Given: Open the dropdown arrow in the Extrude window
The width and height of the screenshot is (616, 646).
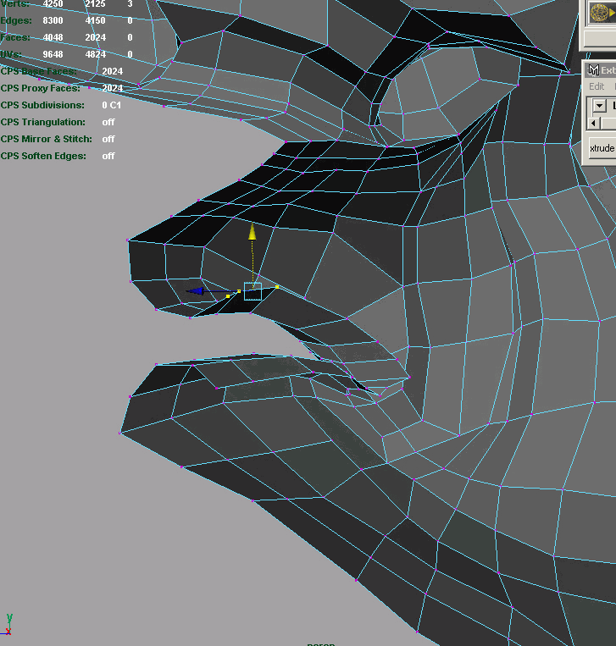Looking at the screenshot, I should tap(599, 106).
